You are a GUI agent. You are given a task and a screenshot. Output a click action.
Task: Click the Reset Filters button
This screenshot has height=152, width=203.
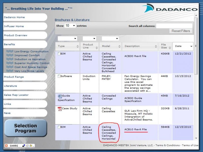(181, 31)
